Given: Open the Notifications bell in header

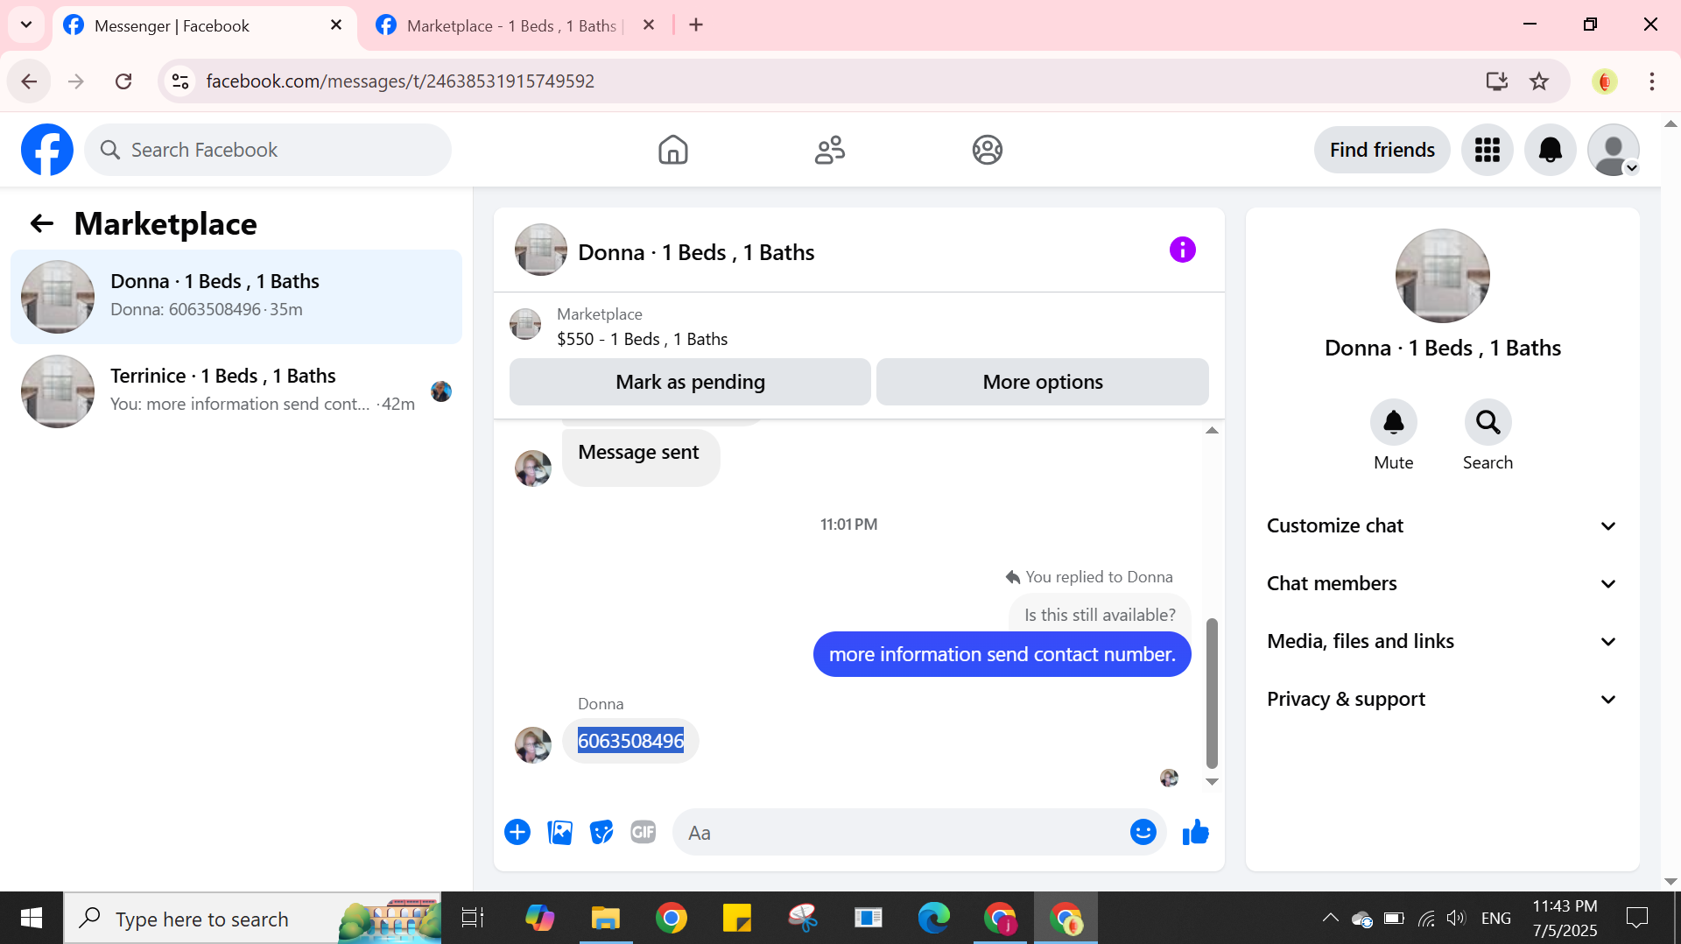Looking at the screenshot, I should point(1550,150).
